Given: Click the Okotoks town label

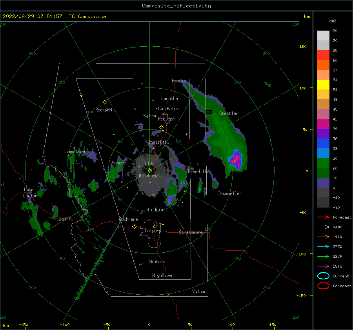Looking at the screenshot, I should 157,262.
